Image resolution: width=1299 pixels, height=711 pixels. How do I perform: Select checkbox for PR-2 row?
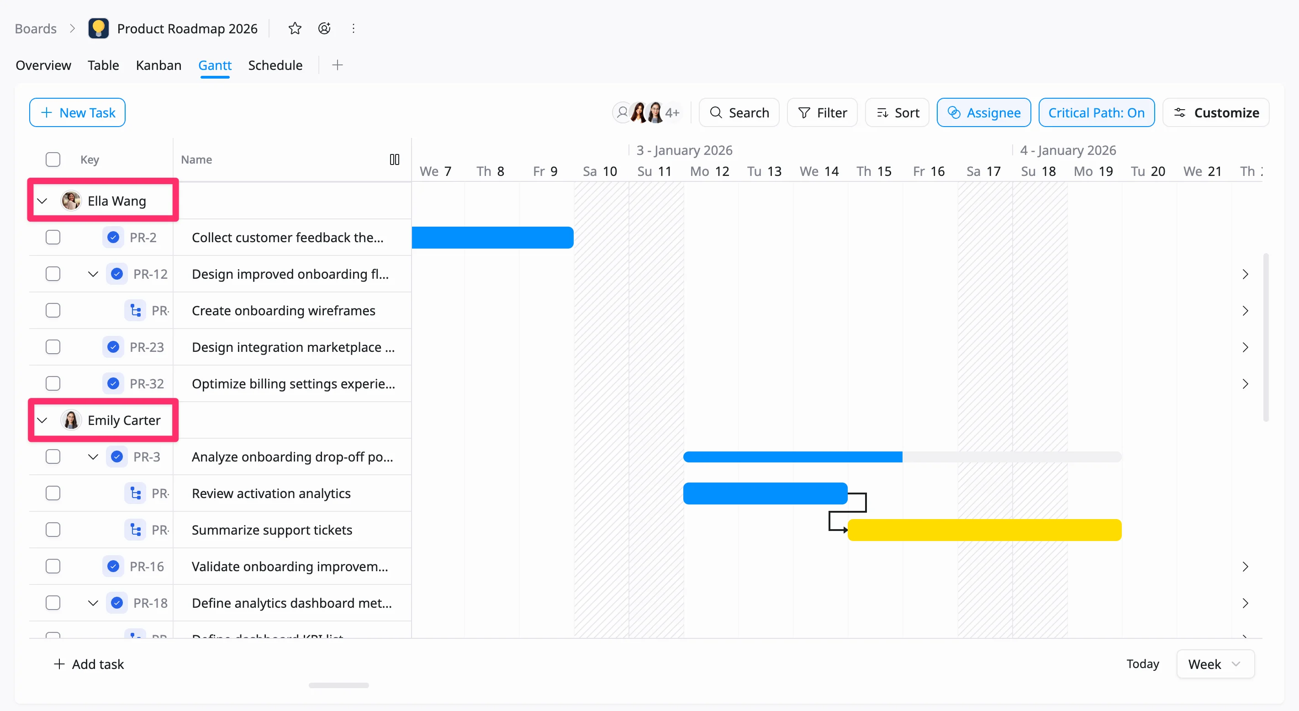[53, 237]
